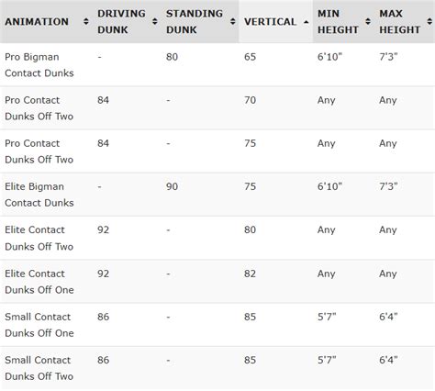435x391 pixels.
Task: Click the Driving Dunk sort arrows icon
Action: pos(155,22)
